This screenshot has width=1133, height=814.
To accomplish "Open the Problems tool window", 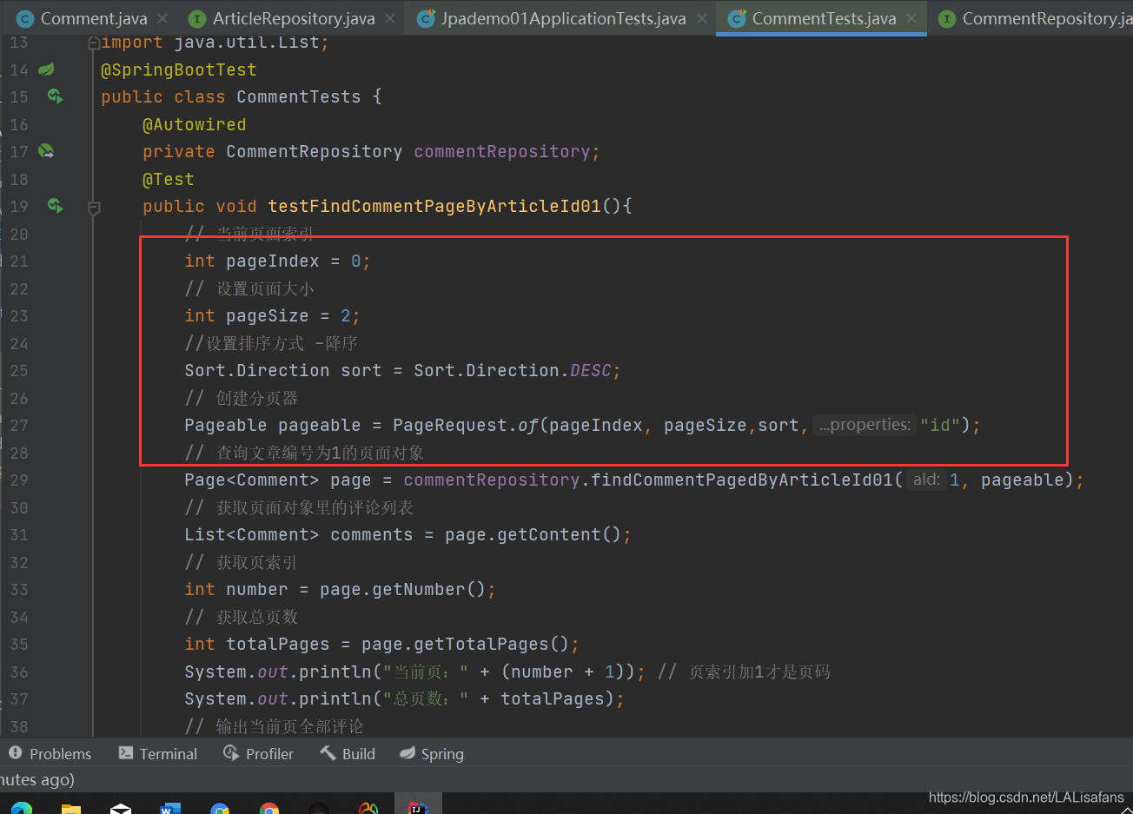I will (50, 753).
